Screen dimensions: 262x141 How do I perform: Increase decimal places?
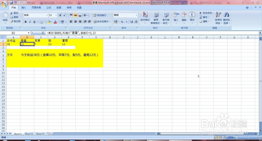(x=132, y=22)
